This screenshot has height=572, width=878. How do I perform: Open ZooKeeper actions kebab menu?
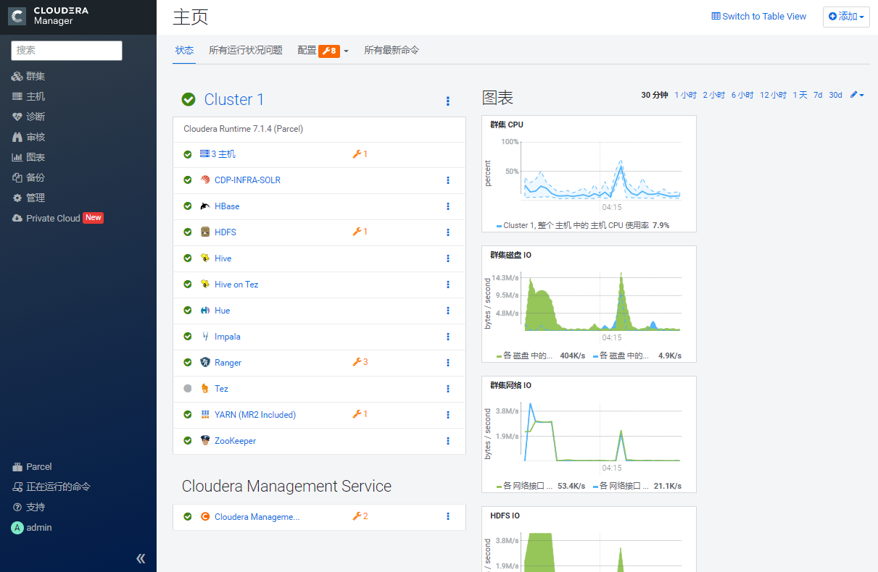tap(448, 441)
